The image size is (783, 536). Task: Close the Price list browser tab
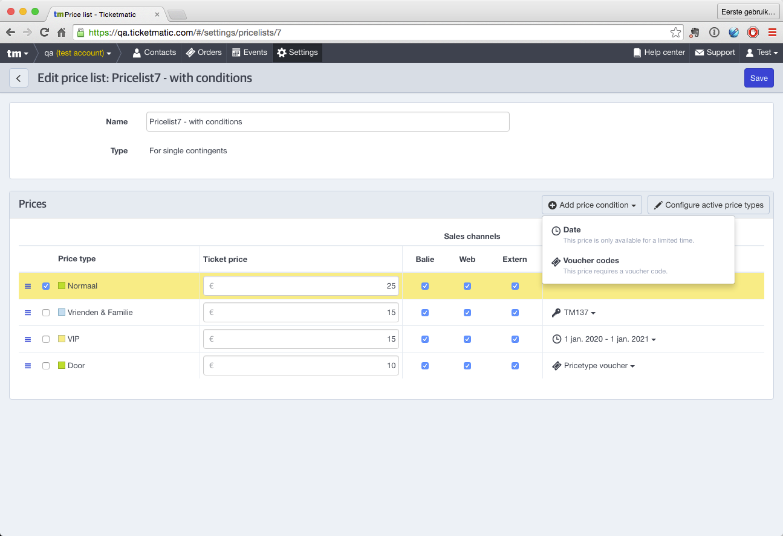tap(157, 14)
